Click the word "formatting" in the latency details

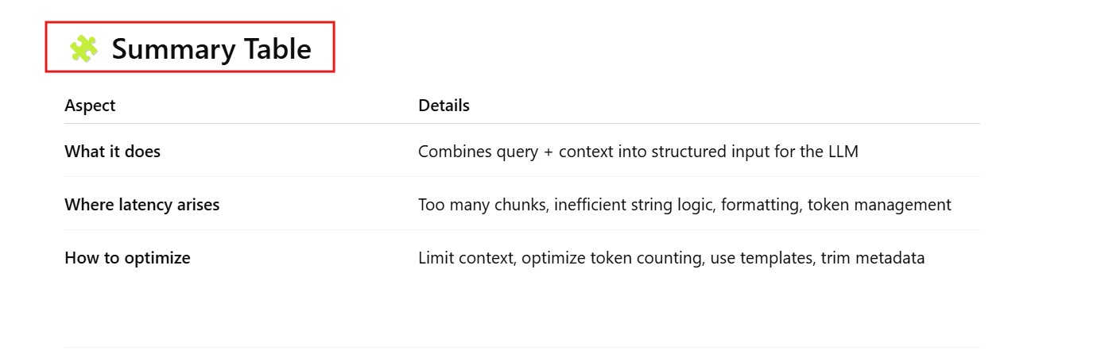762,205
